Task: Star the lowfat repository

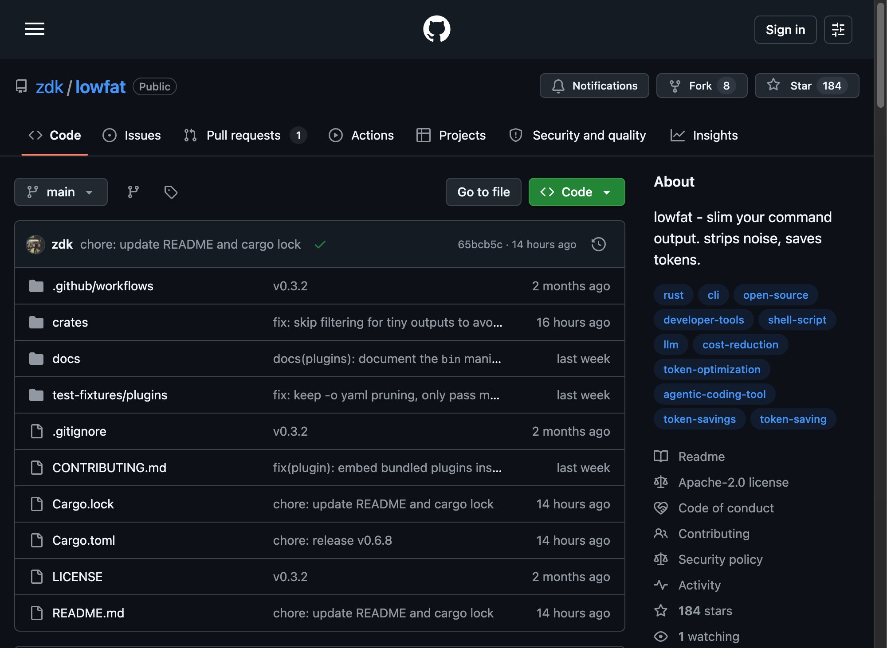Action: point(807,86)
